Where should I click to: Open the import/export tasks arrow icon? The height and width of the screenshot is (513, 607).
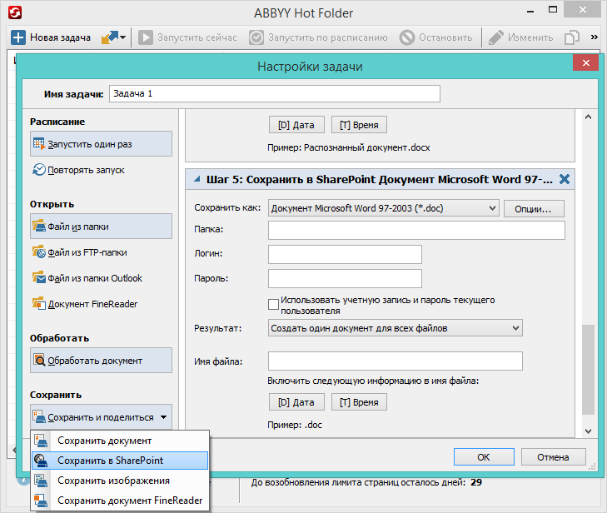(x=113, y=37)
